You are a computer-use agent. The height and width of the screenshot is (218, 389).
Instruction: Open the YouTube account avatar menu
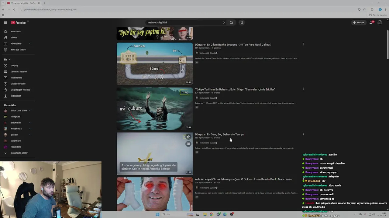(380, 22)
